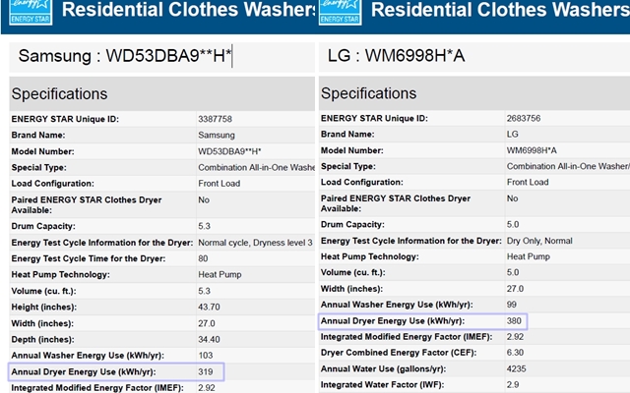Select model number WM6998H*A in table
Viewport: 630px width, 393px height.
pyautogui.click(x=532, y=150)
